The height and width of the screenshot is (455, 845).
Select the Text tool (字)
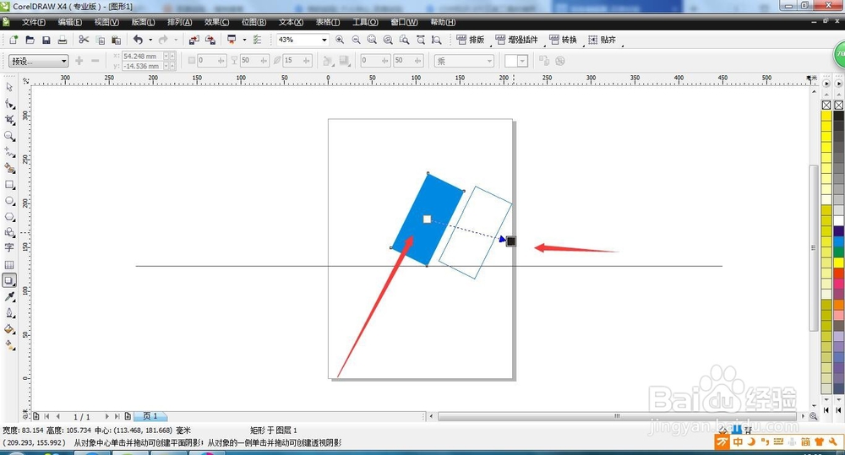[x=9, y=247]
